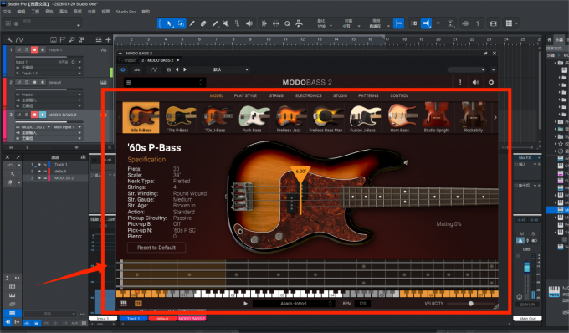Click the BPM 120 field
This screenshot has width=569, height=333.
pyautogui.click(x=362, y=304)
